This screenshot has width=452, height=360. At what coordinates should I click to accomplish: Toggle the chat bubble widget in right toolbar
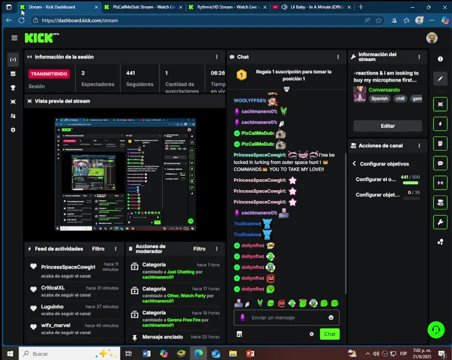(440, 163)
